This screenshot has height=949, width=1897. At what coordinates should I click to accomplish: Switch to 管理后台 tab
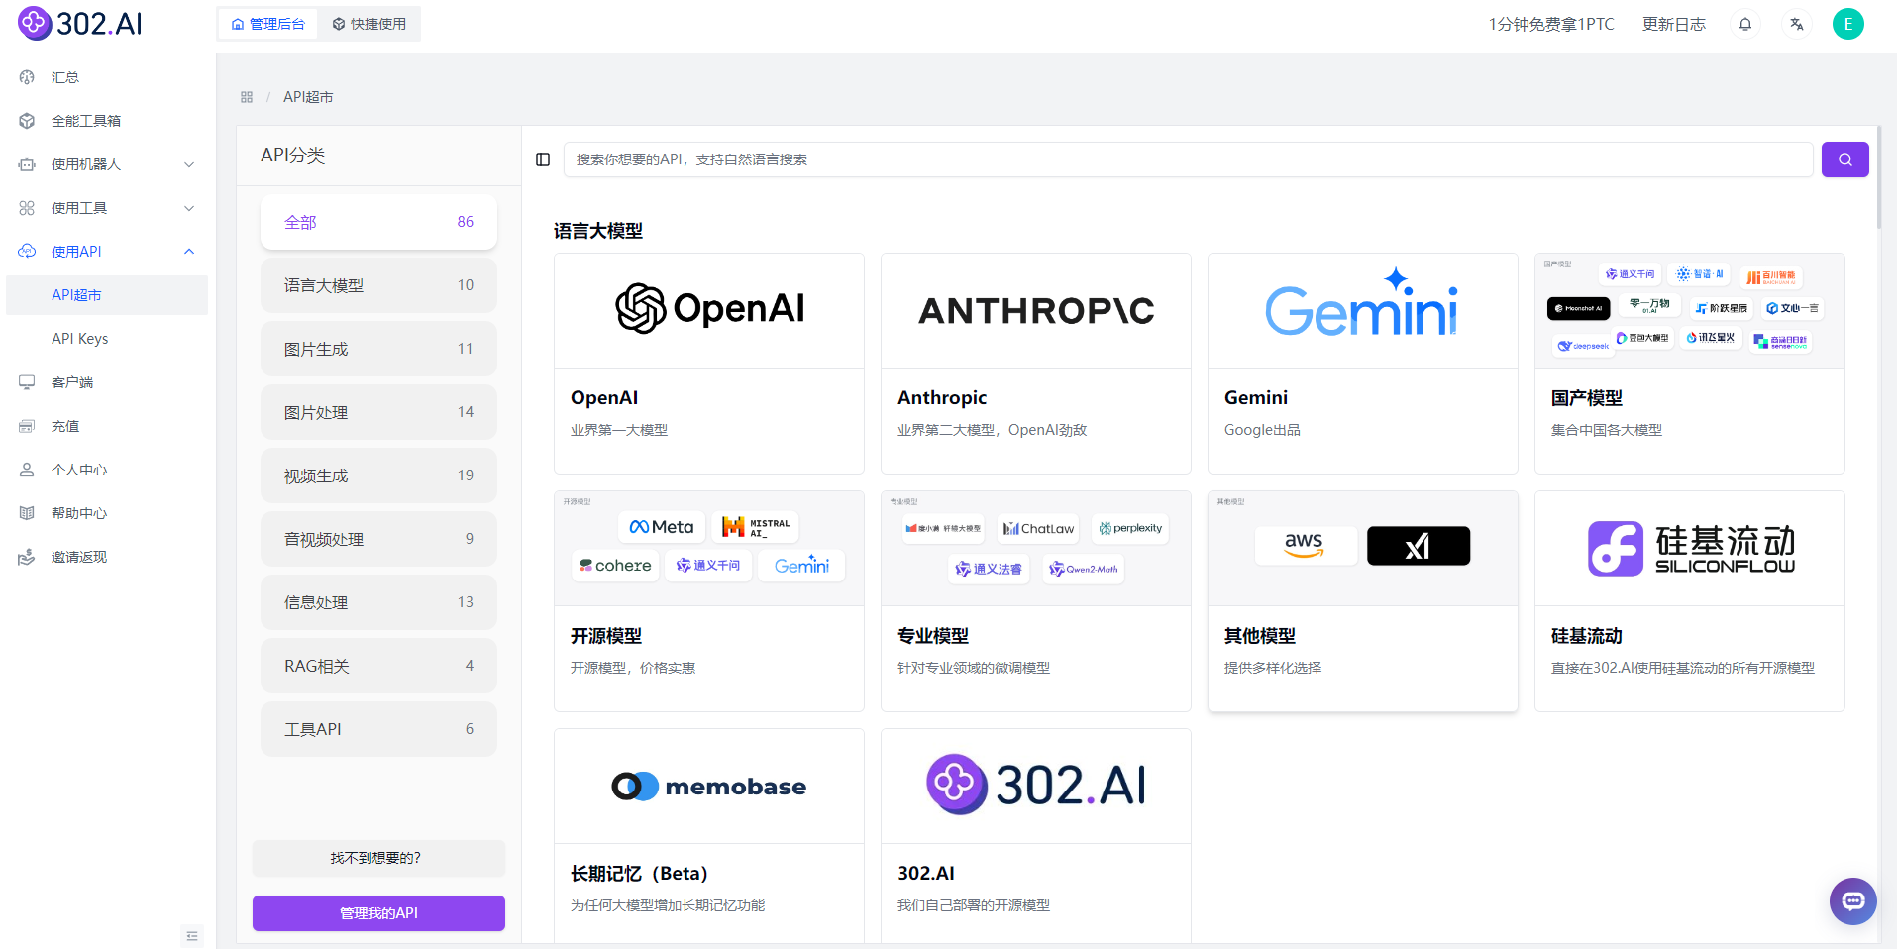pyautogui.click(x=267, y=24)
